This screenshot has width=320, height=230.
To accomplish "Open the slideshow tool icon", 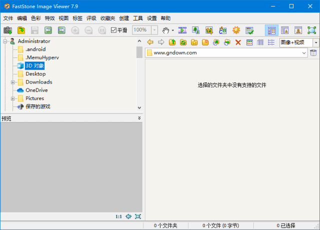I will pos(182,30).
